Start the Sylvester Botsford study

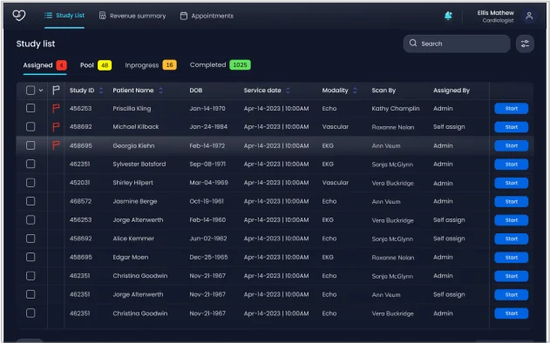coord(511,165)
